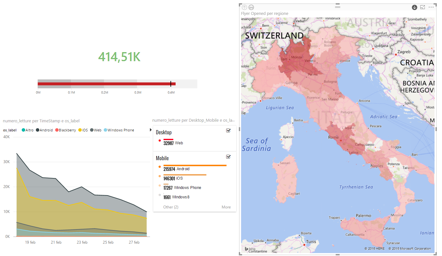Enable drill down mode on the map visual
442x256 pixels.
click(414, 7)
